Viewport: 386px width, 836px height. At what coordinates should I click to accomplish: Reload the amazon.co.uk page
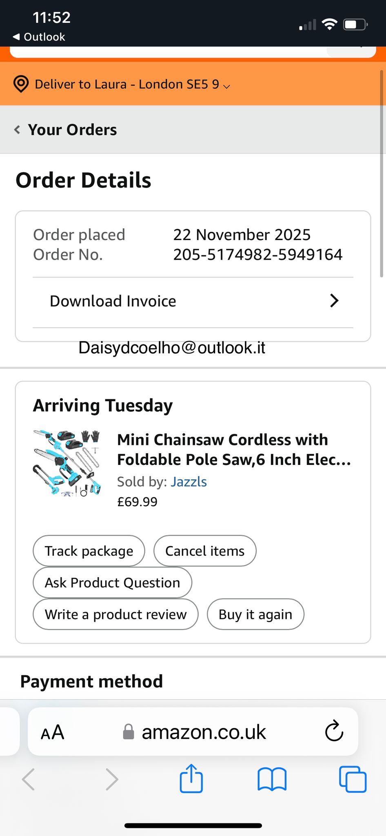coord(334,731)
